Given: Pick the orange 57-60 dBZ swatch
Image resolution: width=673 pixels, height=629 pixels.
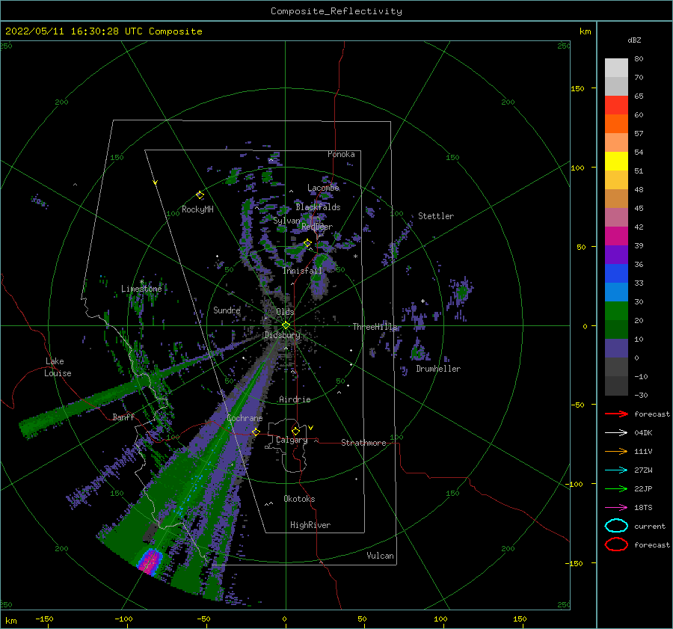Looking at the screenshot, I should coord(616,124).
